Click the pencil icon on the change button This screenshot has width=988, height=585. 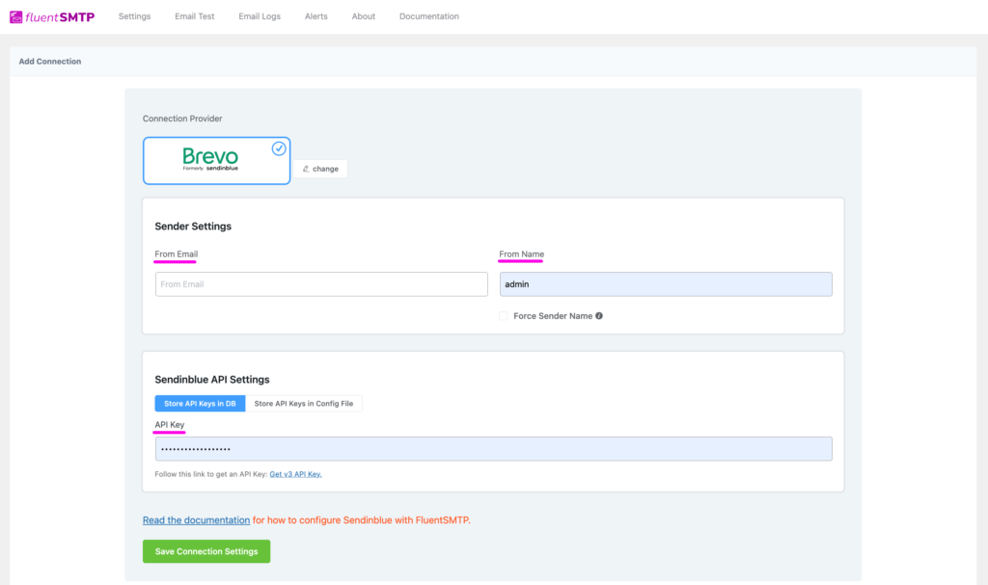click(307, 169)
